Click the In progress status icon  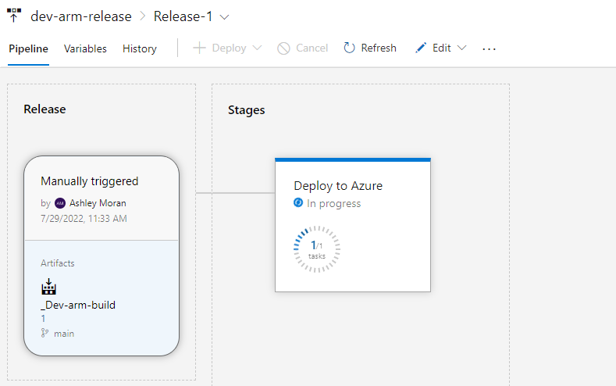298,203
